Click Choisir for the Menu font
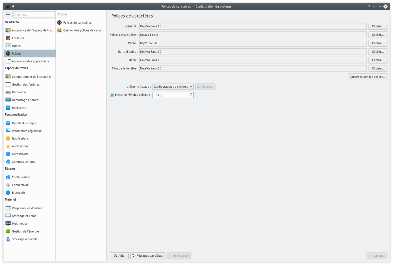The width and height of the screenshot is (393, 265). click(378, 60)
